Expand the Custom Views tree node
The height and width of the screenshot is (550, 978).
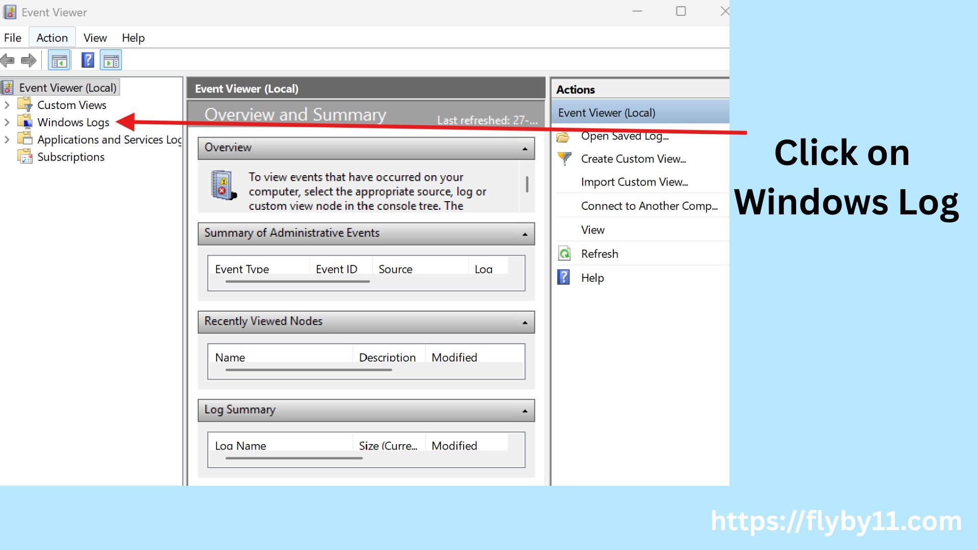click(7, 105)
